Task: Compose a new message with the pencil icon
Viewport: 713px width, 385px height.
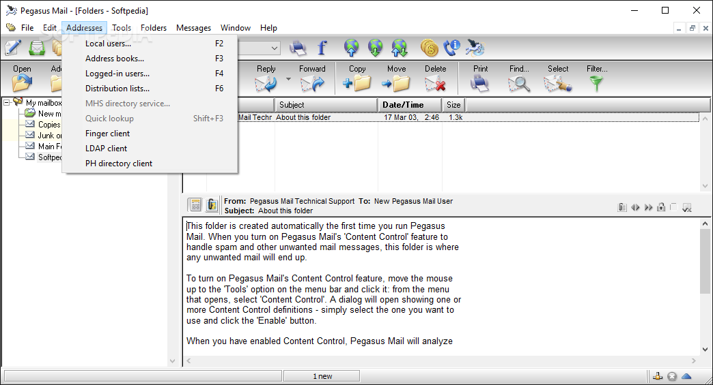Action: click(x=13, y=48)
